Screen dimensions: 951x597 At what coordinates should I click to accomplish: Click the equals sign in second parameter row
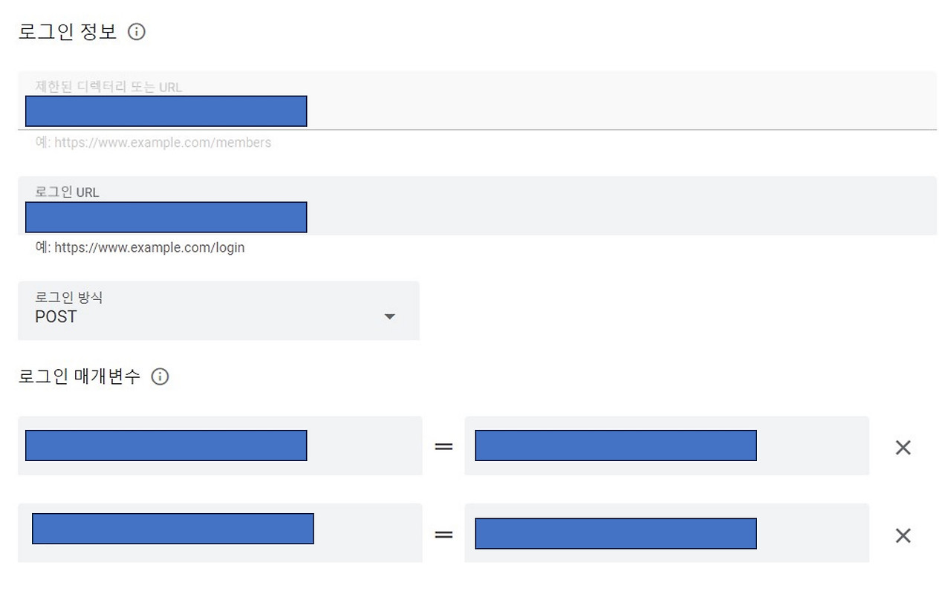[x=444, y=535]
